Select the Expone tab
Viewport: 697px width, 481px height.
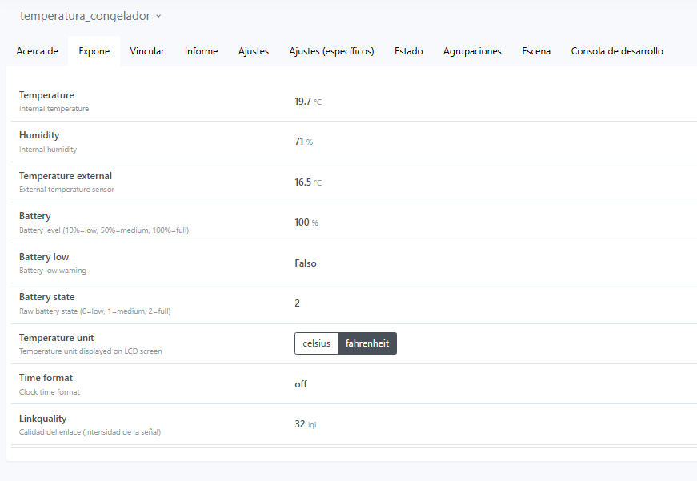pyautogui.click(x=94, y=51)
